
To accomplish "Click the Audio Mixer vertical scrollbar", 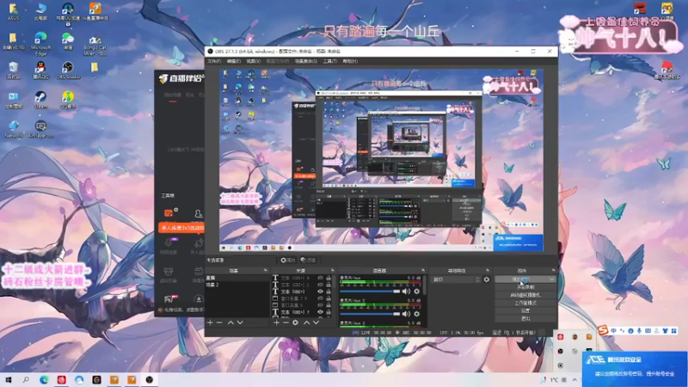I will (x=424, y=286).
